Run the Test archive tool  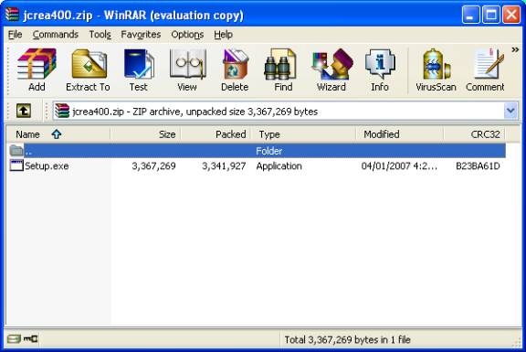point(139,70)
